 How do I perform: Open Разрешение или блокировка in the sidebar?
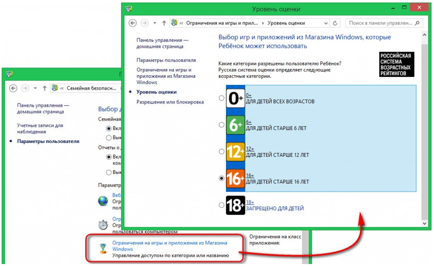[170, 102]
